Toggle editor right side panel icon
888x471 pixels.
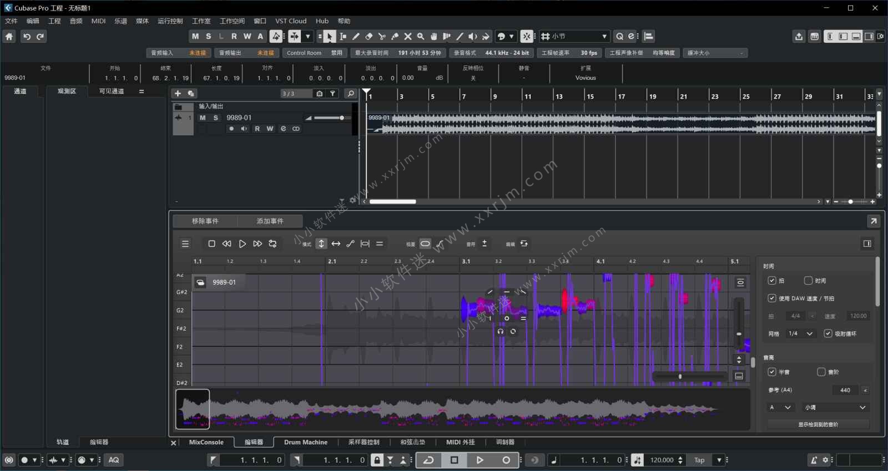click(867, 244)
